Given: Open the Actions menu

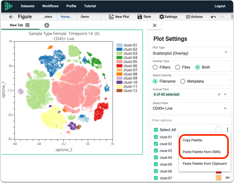Looking at the screenshot, I should coord(194,17).
